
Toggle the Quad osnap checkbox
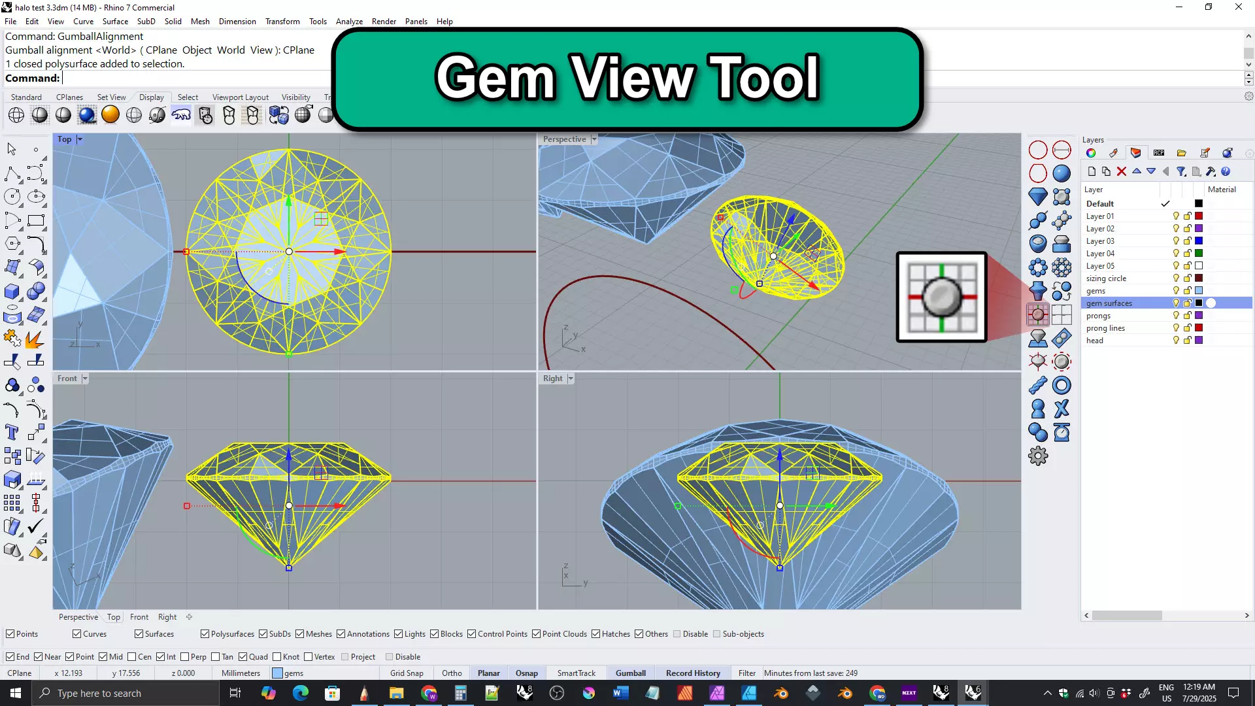[243, 657]
